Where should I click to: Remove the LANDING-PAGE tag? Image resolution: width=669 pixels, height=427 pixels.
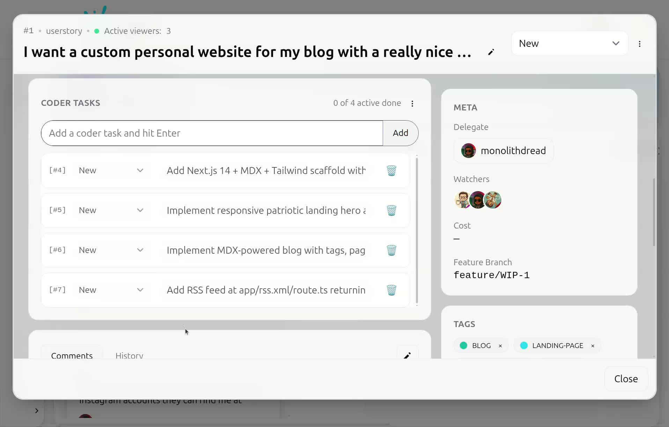[x=593, y=346]
